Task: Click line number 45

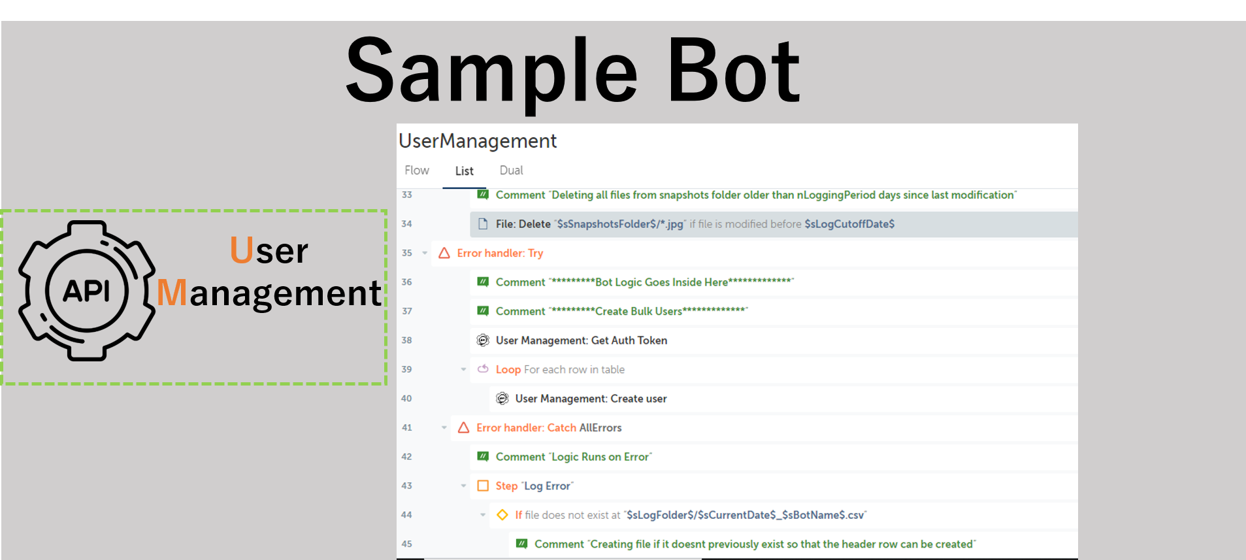Action: (406, 544)
